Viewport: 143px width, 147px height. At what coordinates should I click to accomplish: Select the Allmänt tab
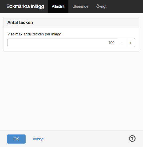58,6
